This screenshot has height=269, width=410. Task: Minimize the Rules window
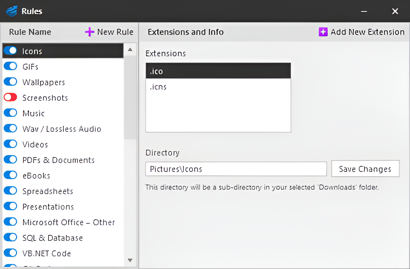[x=364, y=11]
